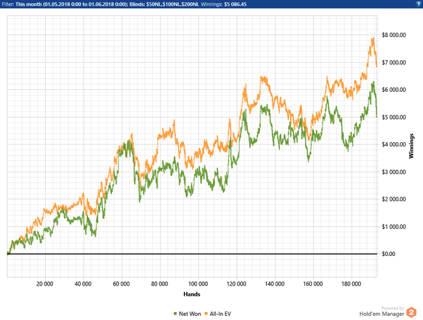Click the $3 000.00 axis label
This screenshot has height=320, width=423.
point(394,172)
